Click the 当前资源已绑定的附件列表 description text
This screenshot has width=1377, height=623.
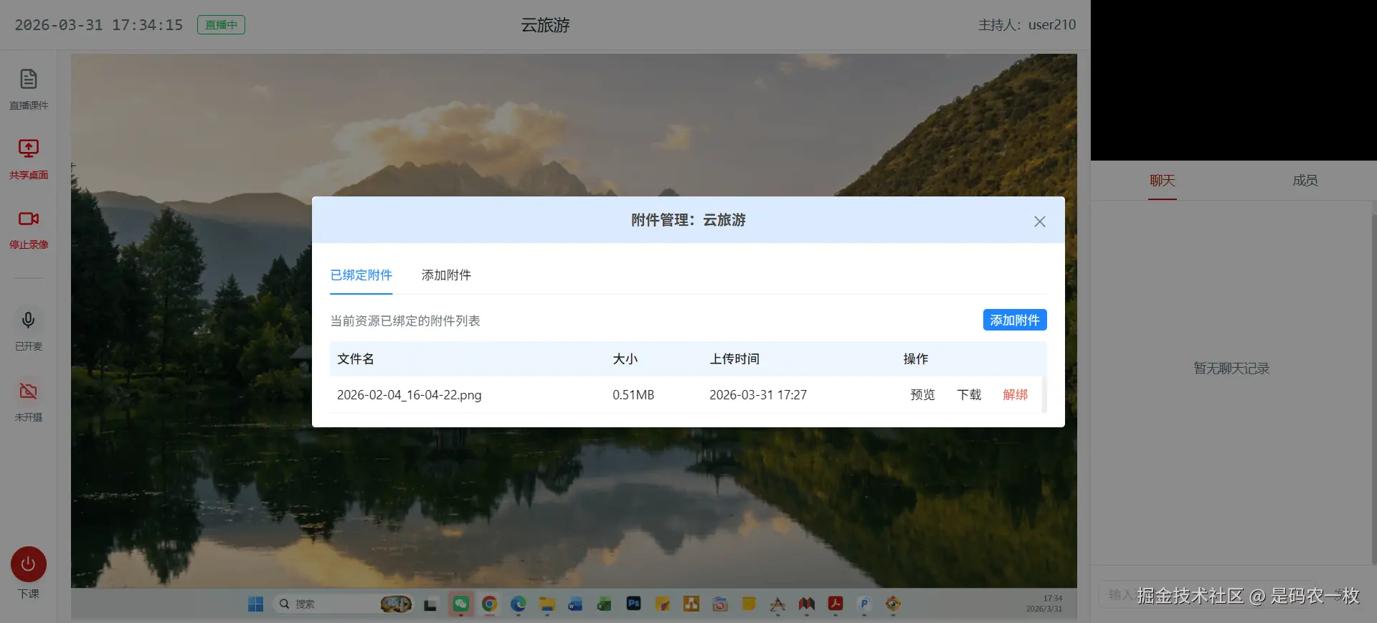pyautogui.click(x=405, y=320)
